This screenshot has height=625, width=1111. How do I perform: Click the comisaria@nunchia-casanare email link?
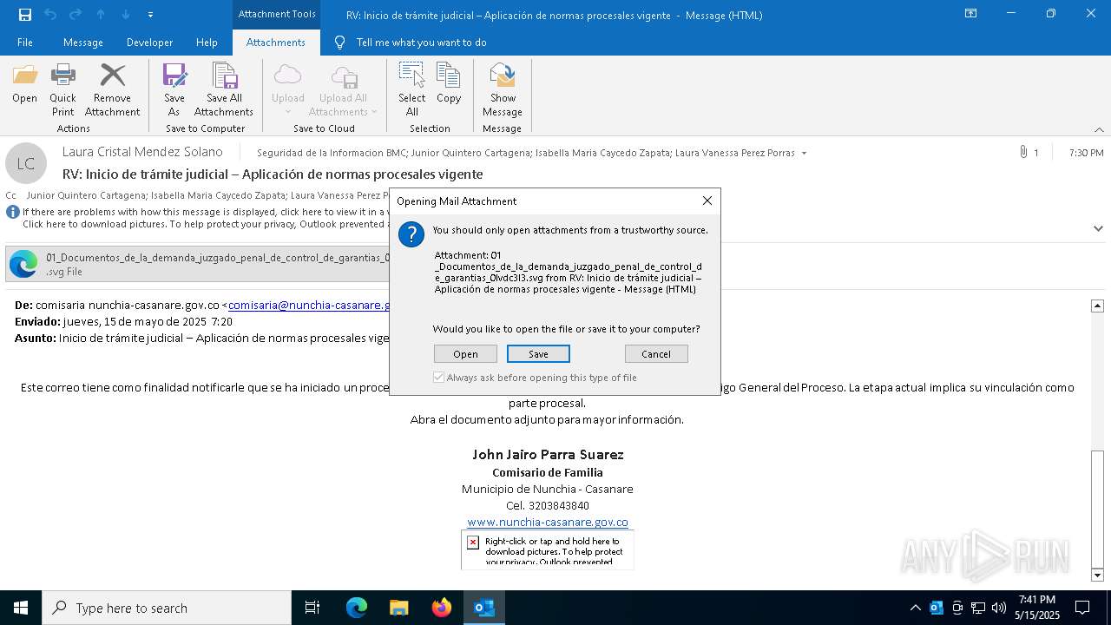(309, 305)
